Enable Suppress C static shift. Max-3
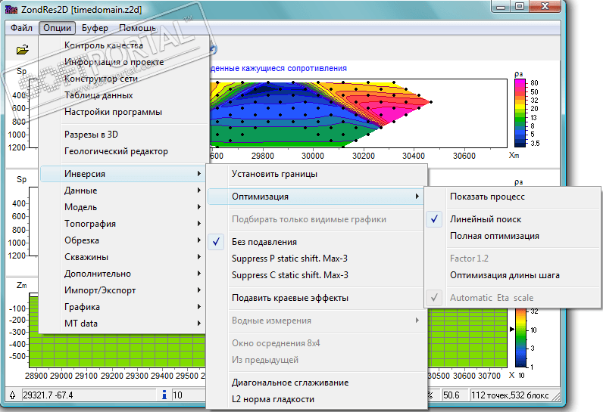This screenshot has width=603, height=412. (x=316, y=275)
